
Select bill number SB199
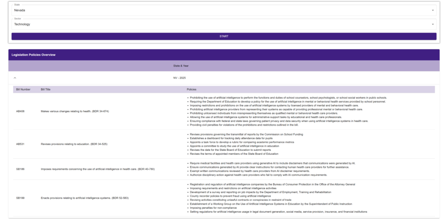click(x=20, y=198)
